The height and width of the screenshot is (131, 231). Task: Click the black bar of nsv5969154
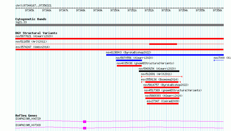pyautogui.click(x=159, y=71)
